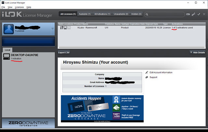Collapse details with the Hide Details button
The height and width of the screenshot is (132, 208).
pyautogui.click(x=197, y=52)
